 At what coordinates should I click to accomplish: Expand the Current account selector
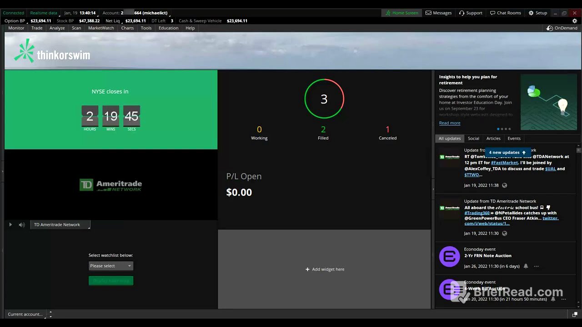[x=50, y=314]
